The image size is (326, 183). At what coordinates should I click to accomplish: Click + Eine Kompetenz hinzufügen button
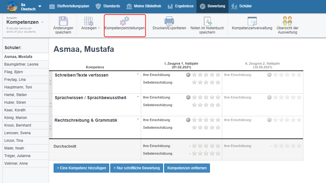(x=81, y=168)
